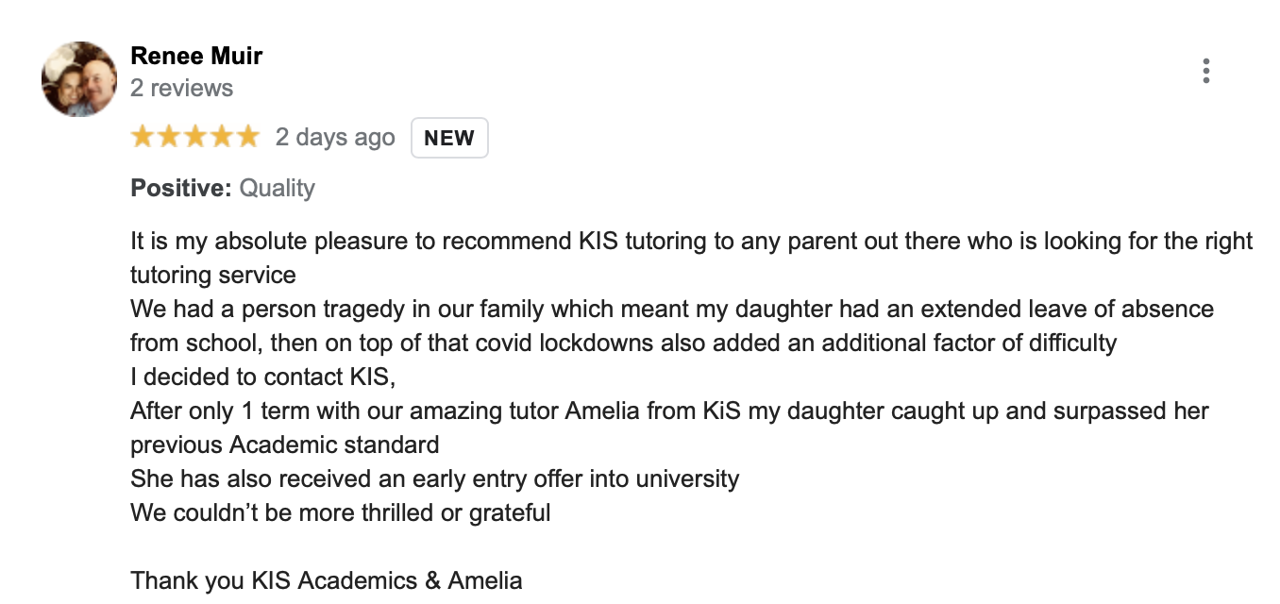Image resolution: width=1280 pixels, height=604 pixels.
Task: Click the "Quality" attribute text
Action: [x=277, y=188]
